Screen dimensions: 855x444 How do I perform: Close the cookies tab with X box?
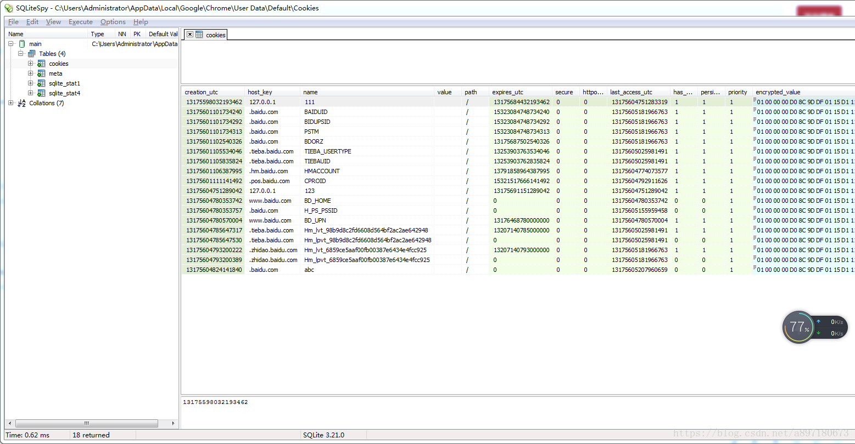point(189,35)
